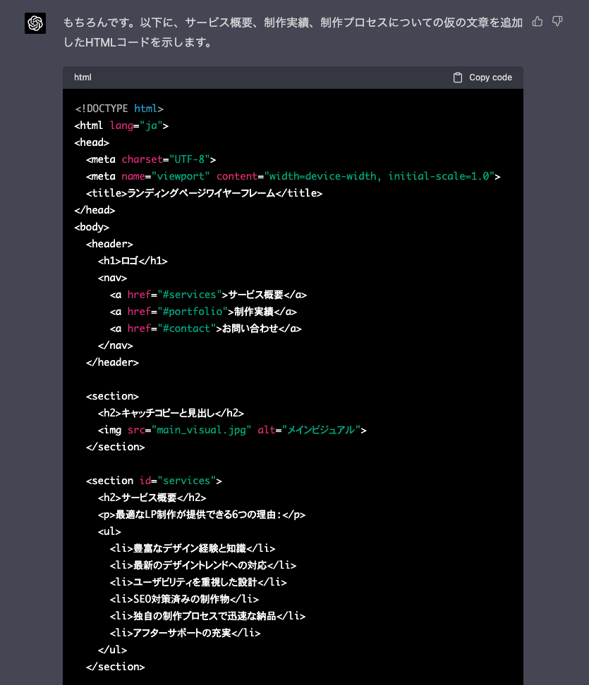Click the opening <head> tag line
The width and height of the screenshot is (589, 685).
click(x=92, y=142)
